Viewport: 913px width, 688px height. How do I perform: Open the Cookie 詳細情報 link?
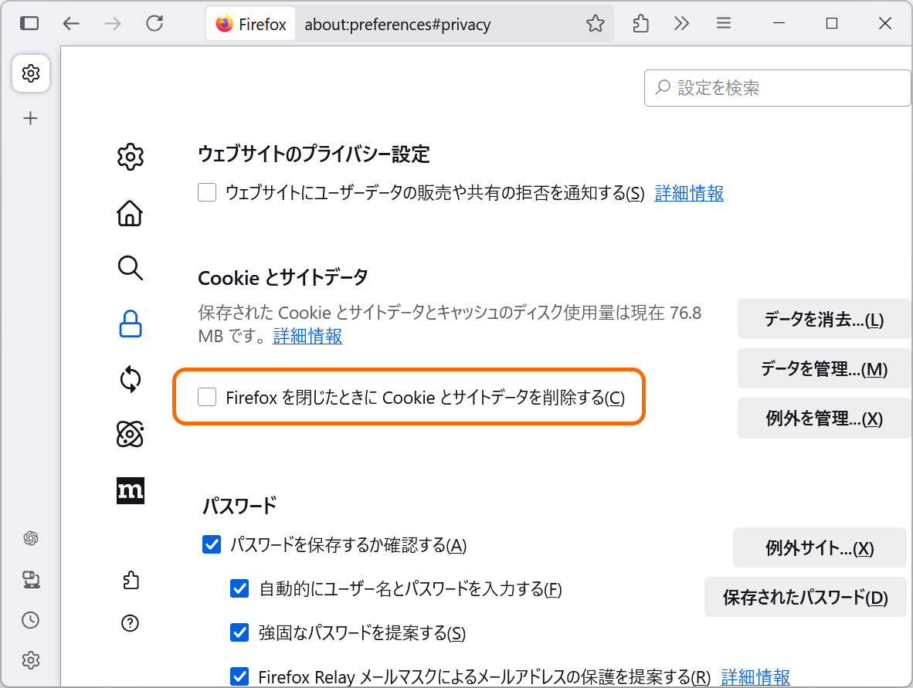pos(307,337)
